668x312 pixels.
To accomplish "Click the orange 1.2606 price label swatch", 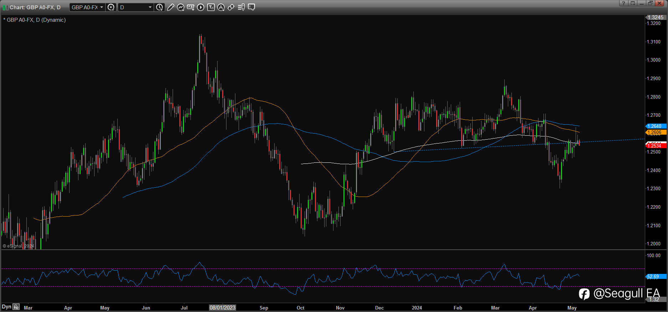I will point(656,132).
